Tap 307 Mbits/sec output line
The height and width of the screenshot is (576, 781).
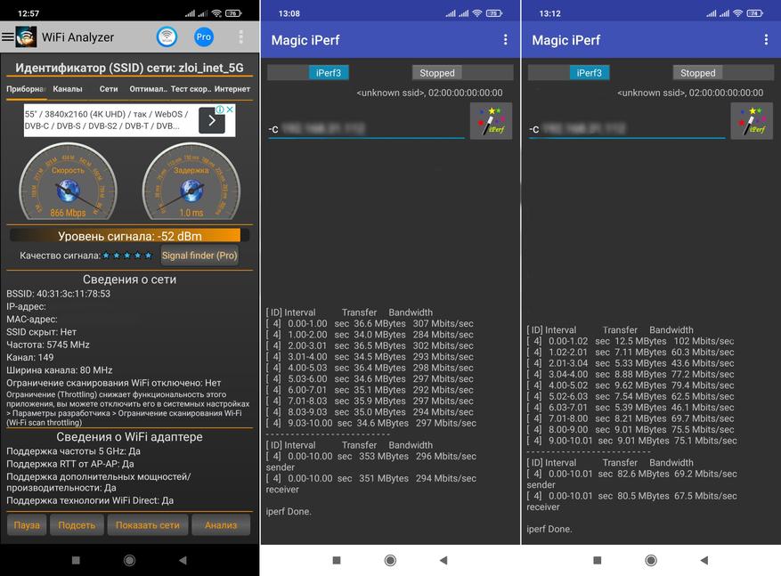pos(370,323)
